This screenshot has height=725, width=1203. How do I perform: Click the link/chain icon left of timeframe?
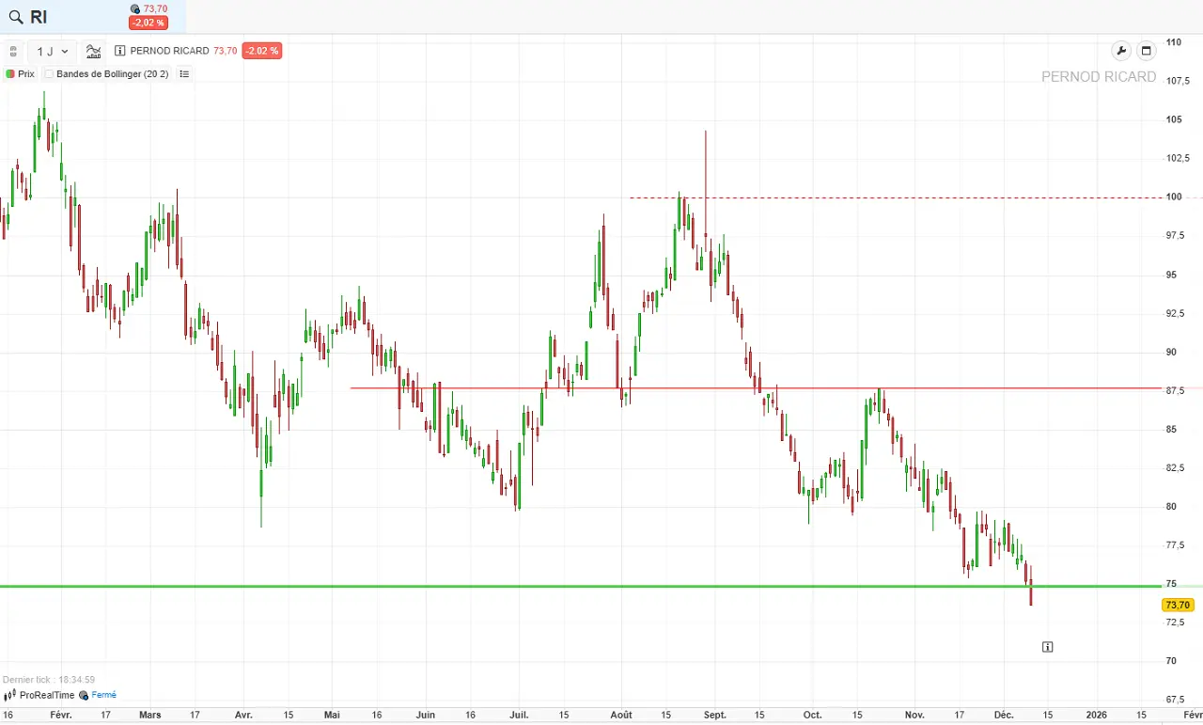pos(13,51)
